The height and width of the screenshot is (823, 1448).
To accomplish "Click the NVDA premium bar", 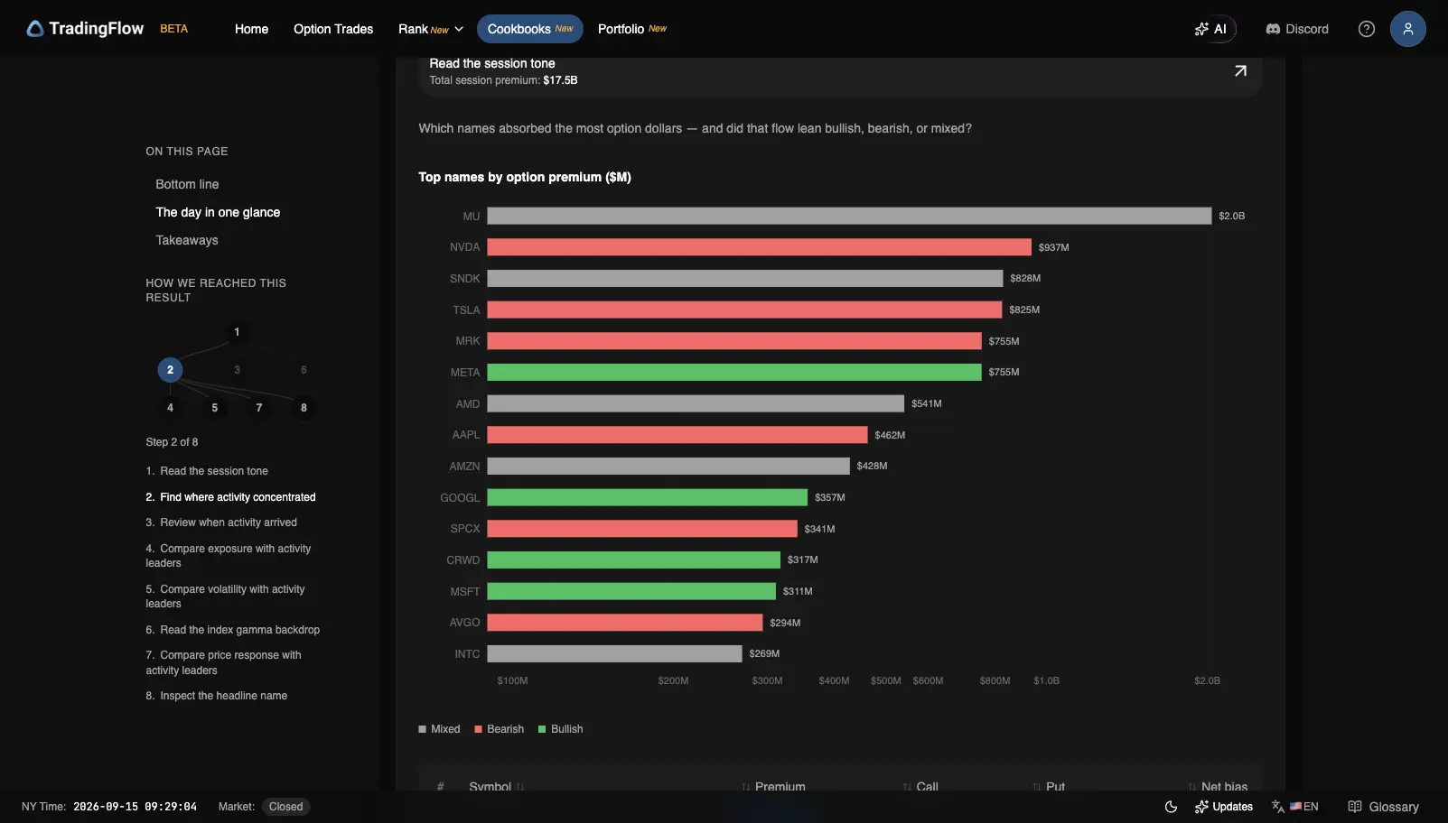I will 759,247.
